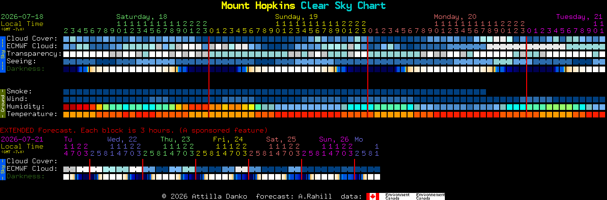The image size is (607, 200).
Task: Select the Tuesday, 21 day heading
Action: pos(579,17)
